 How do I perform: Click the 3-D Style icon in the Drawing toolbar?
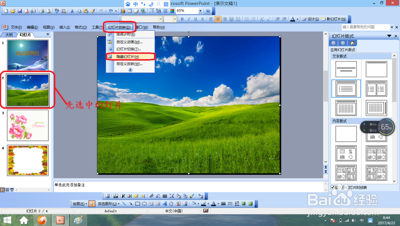[x=250, y=204]
